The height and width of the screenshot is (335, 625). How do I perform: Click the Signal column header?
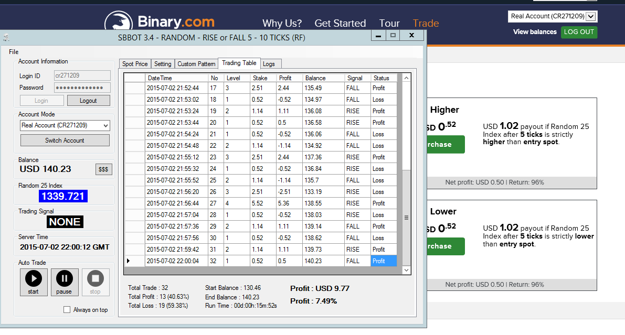357,78
